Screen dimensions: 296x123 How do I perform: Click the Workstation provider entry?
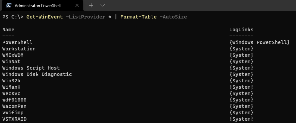point(19,49)
